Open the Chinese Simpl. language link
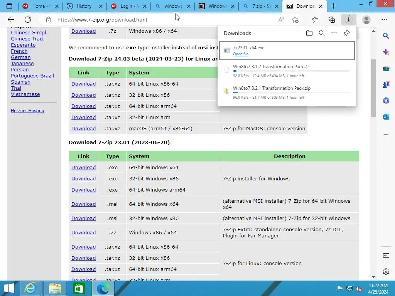395x296 pixels. click(29, 32)
